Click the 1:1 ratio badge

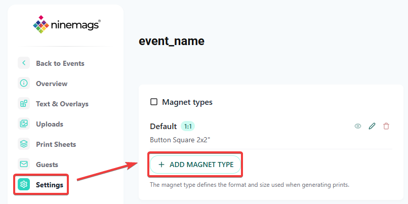[188, 127]
